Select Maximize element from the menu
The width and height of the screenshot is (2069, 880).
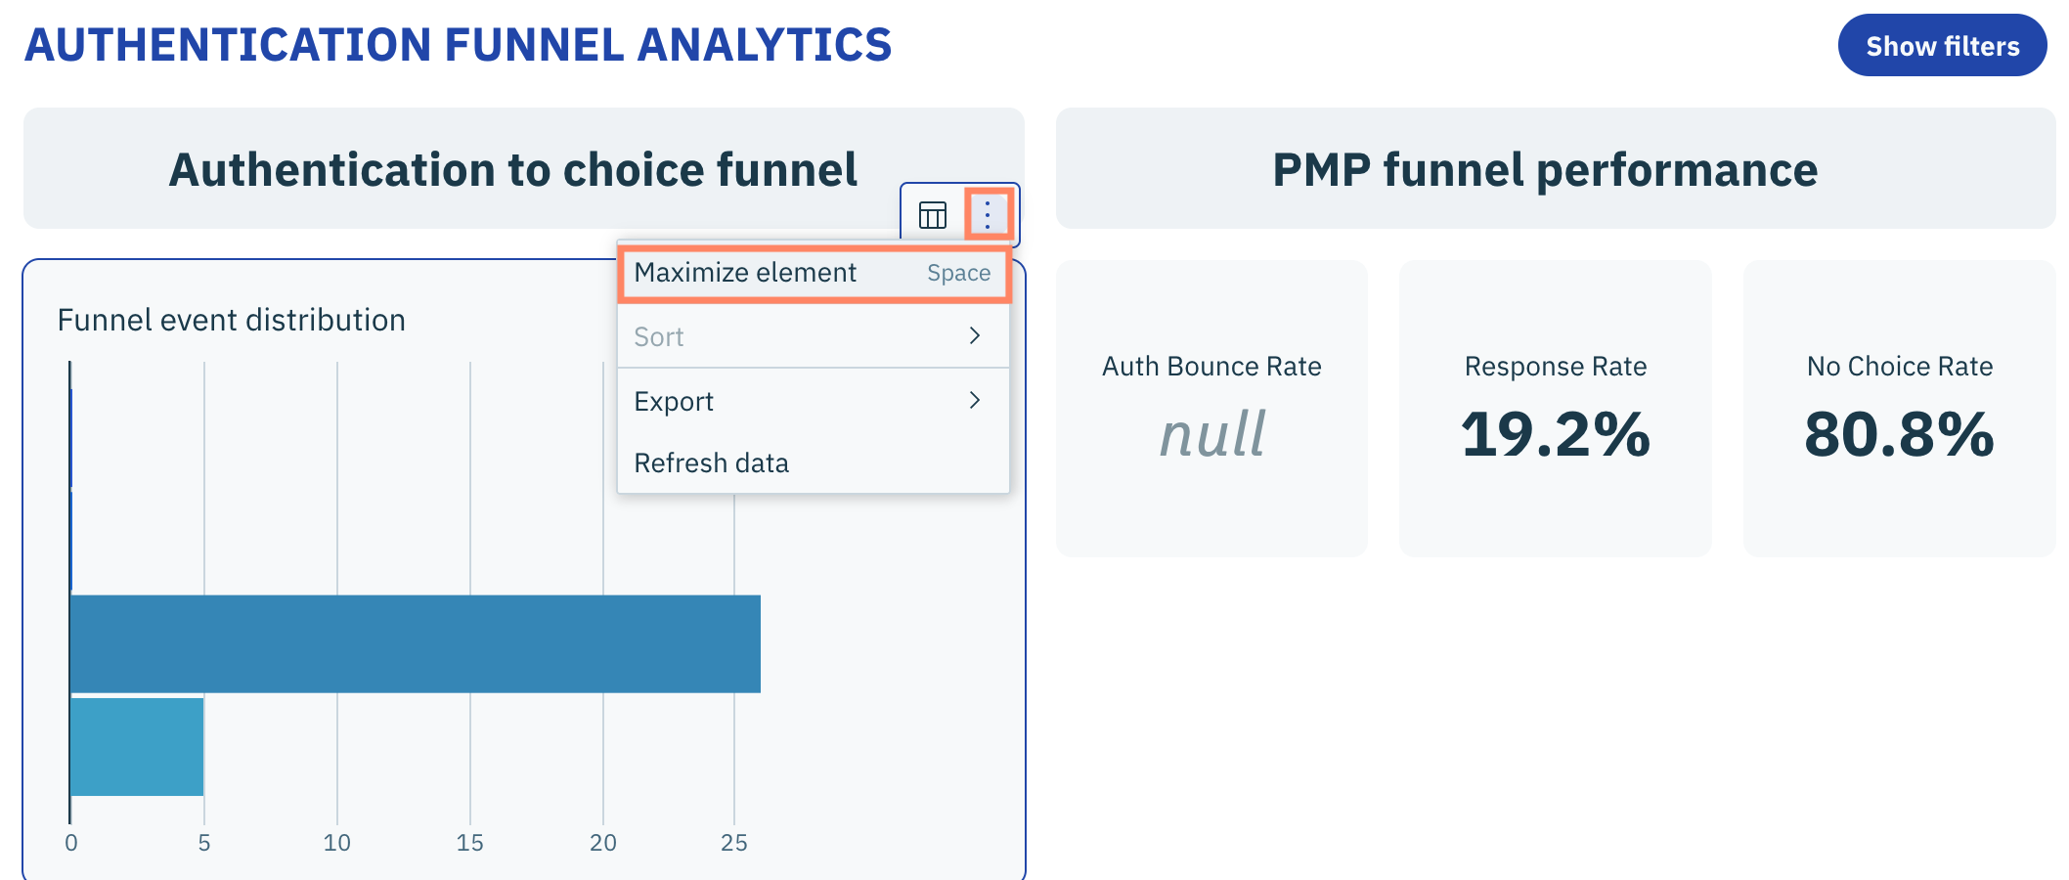745,273
